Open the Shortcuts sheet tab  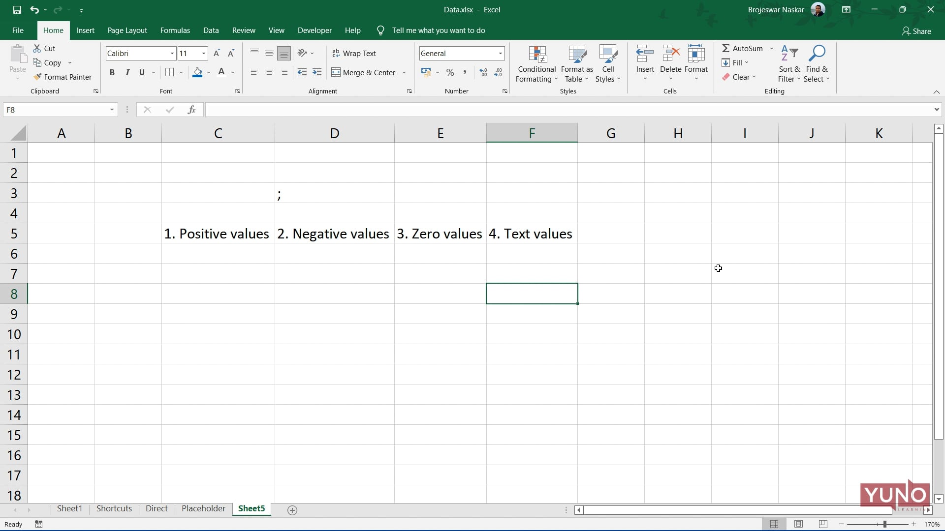(114, 508)
